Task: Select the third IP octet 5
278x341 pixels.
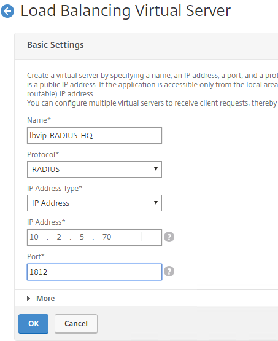Action: (82, 237)
